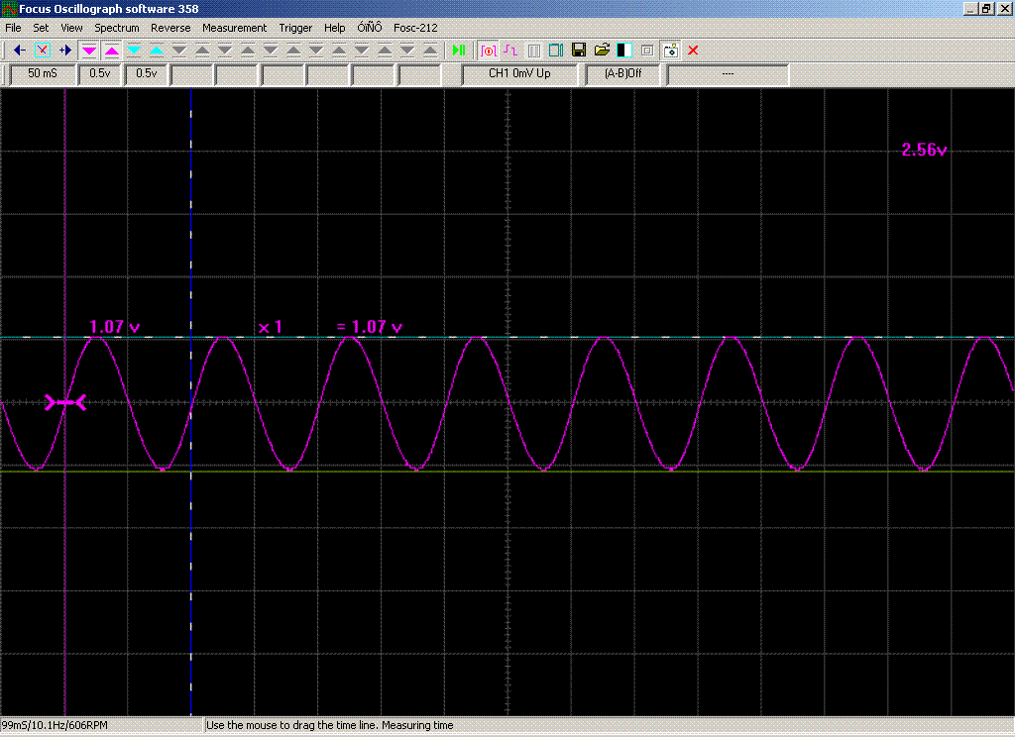This screenshot has width=1015, height=737.
Task: Open the CH1 0mV Up trigger selector
Action: (x=519, y=73)
